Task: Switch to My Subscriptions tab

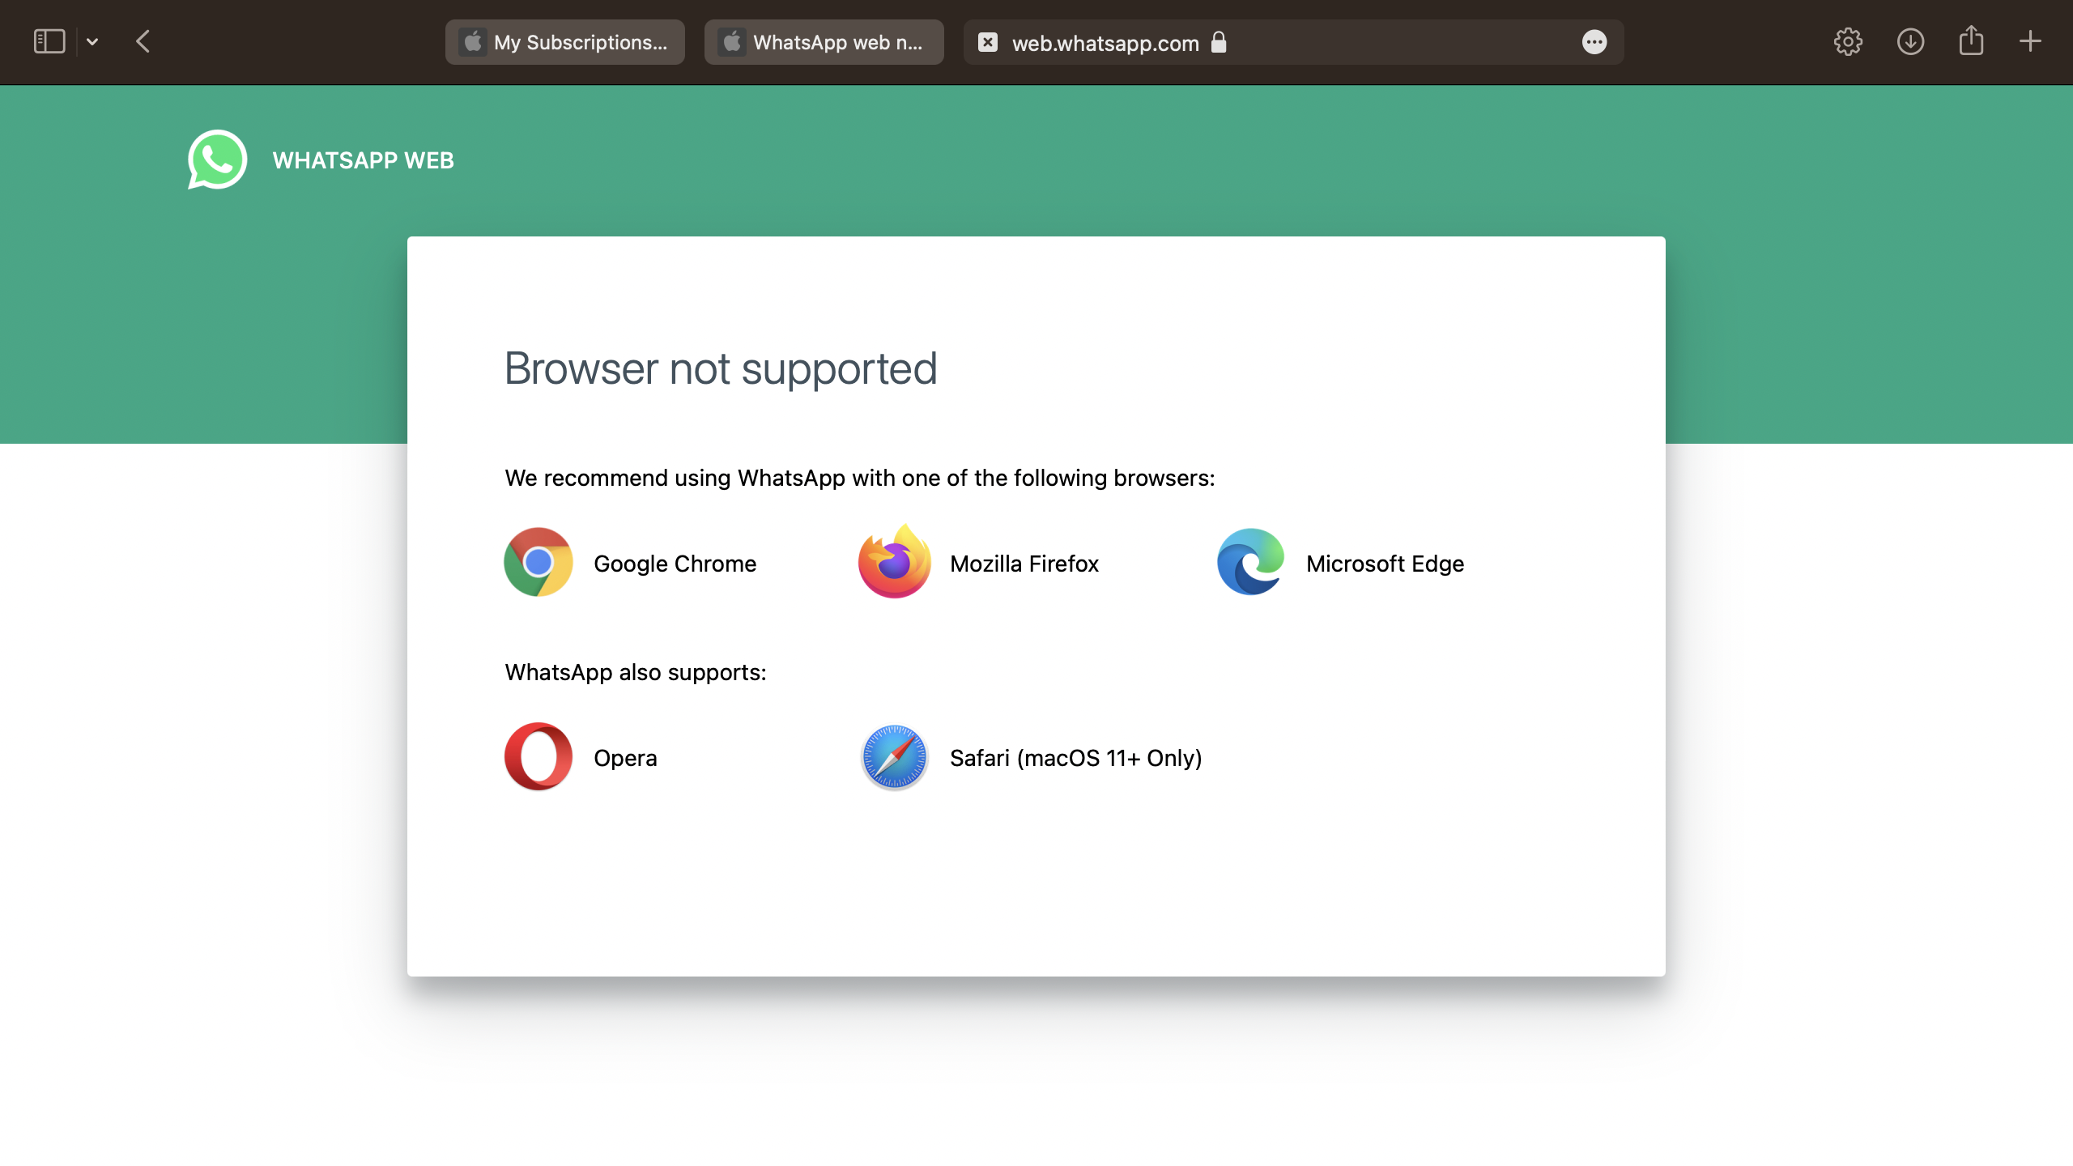Action: [565, 42]
